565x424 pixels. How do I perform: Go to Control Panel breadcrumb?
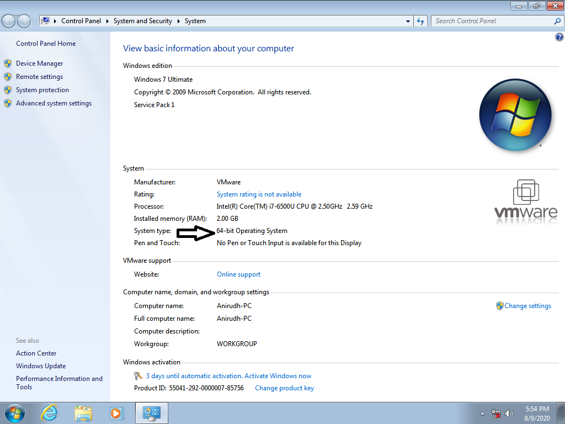click(81, 21)
